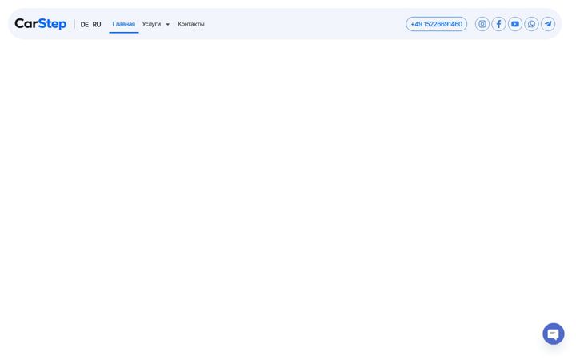Open the chat widget bubble
576x360 pixels.
coord(554,334)
